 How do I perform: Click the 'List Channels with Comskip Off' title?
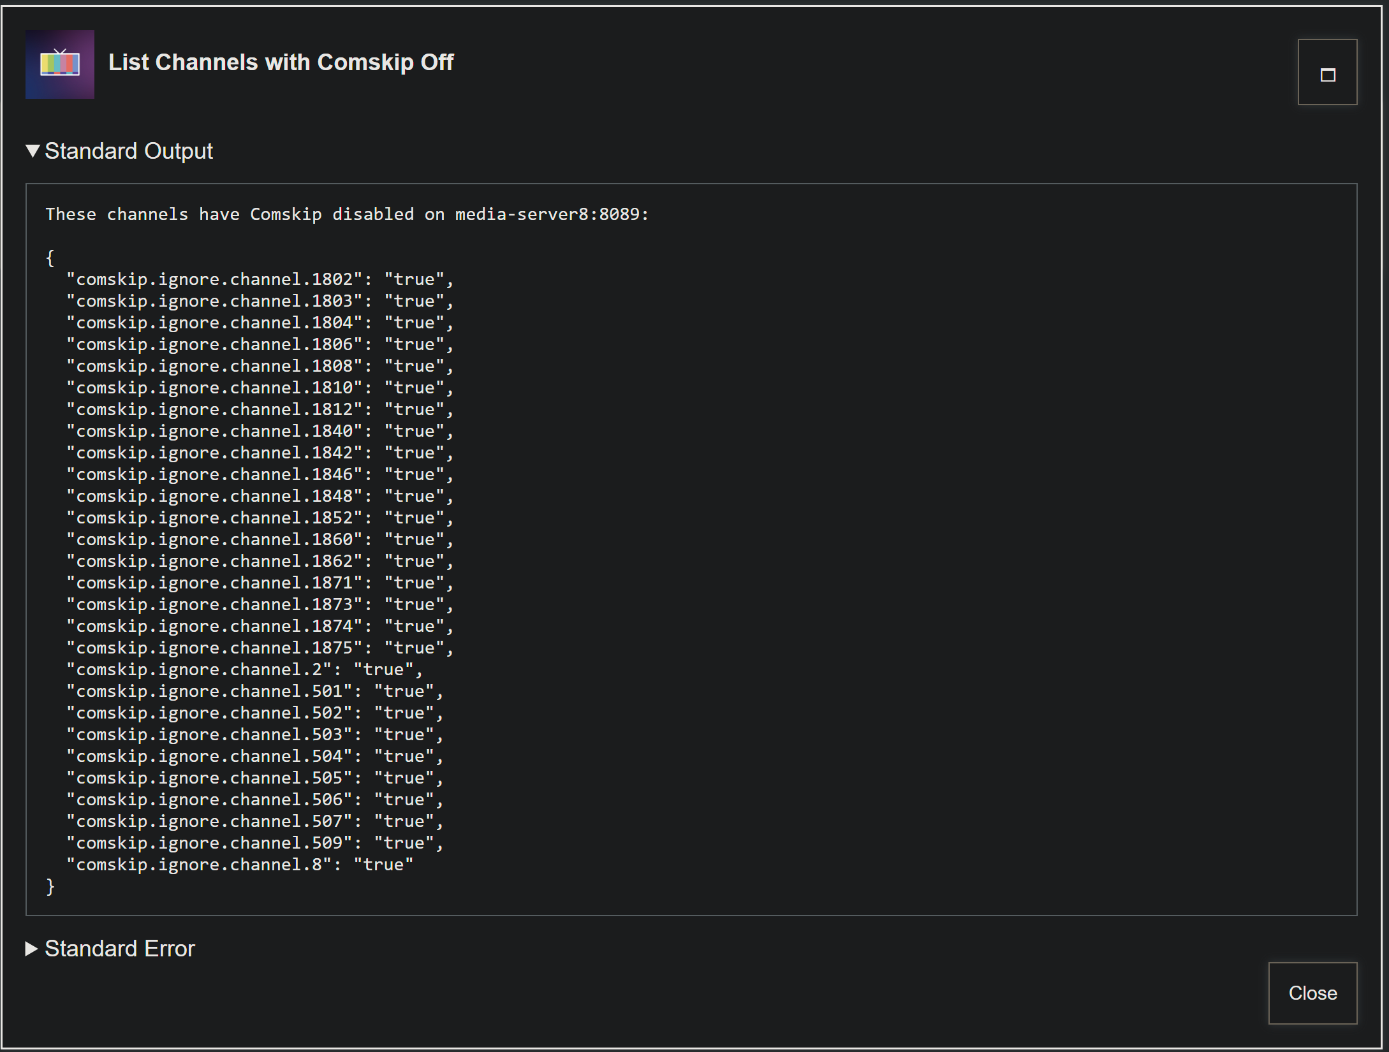(x=281, y=62)
